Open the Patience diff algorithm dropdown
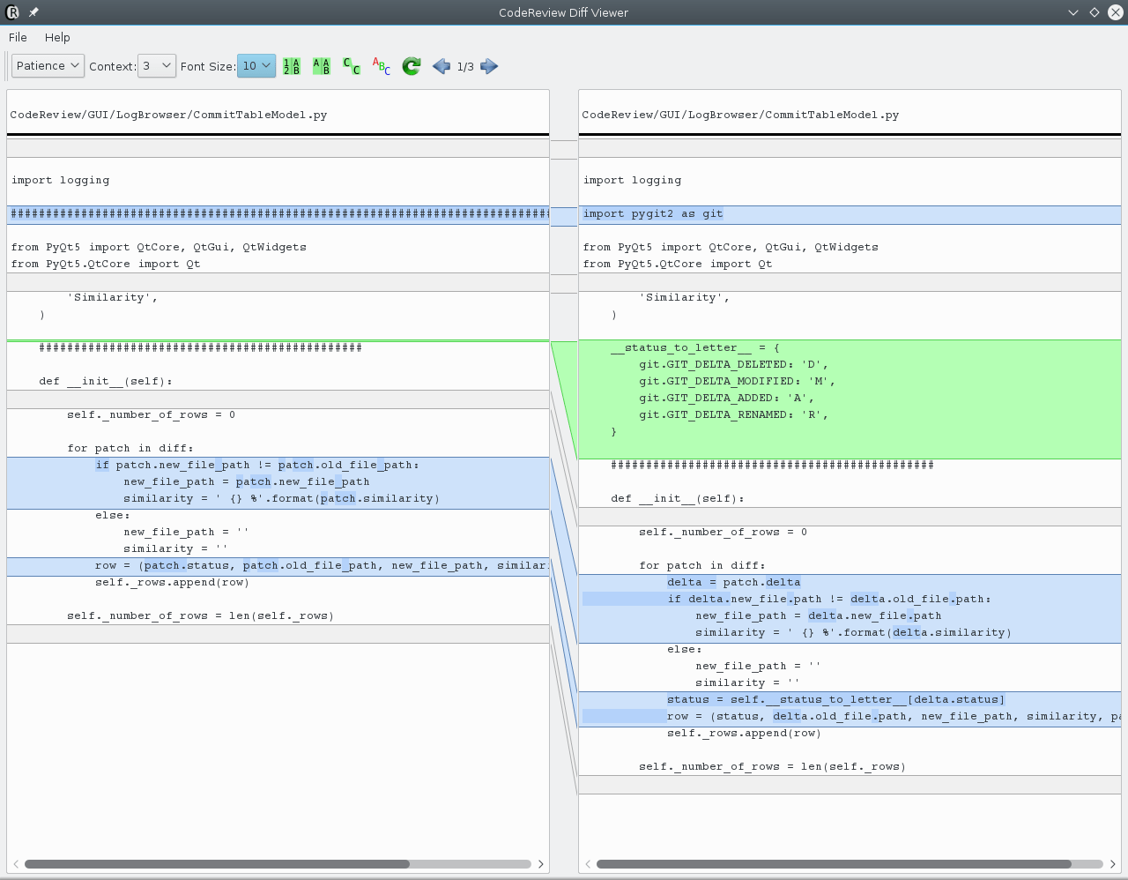Screen dimensions: 1128x880 pyautogui.click(x=47, y=65)
